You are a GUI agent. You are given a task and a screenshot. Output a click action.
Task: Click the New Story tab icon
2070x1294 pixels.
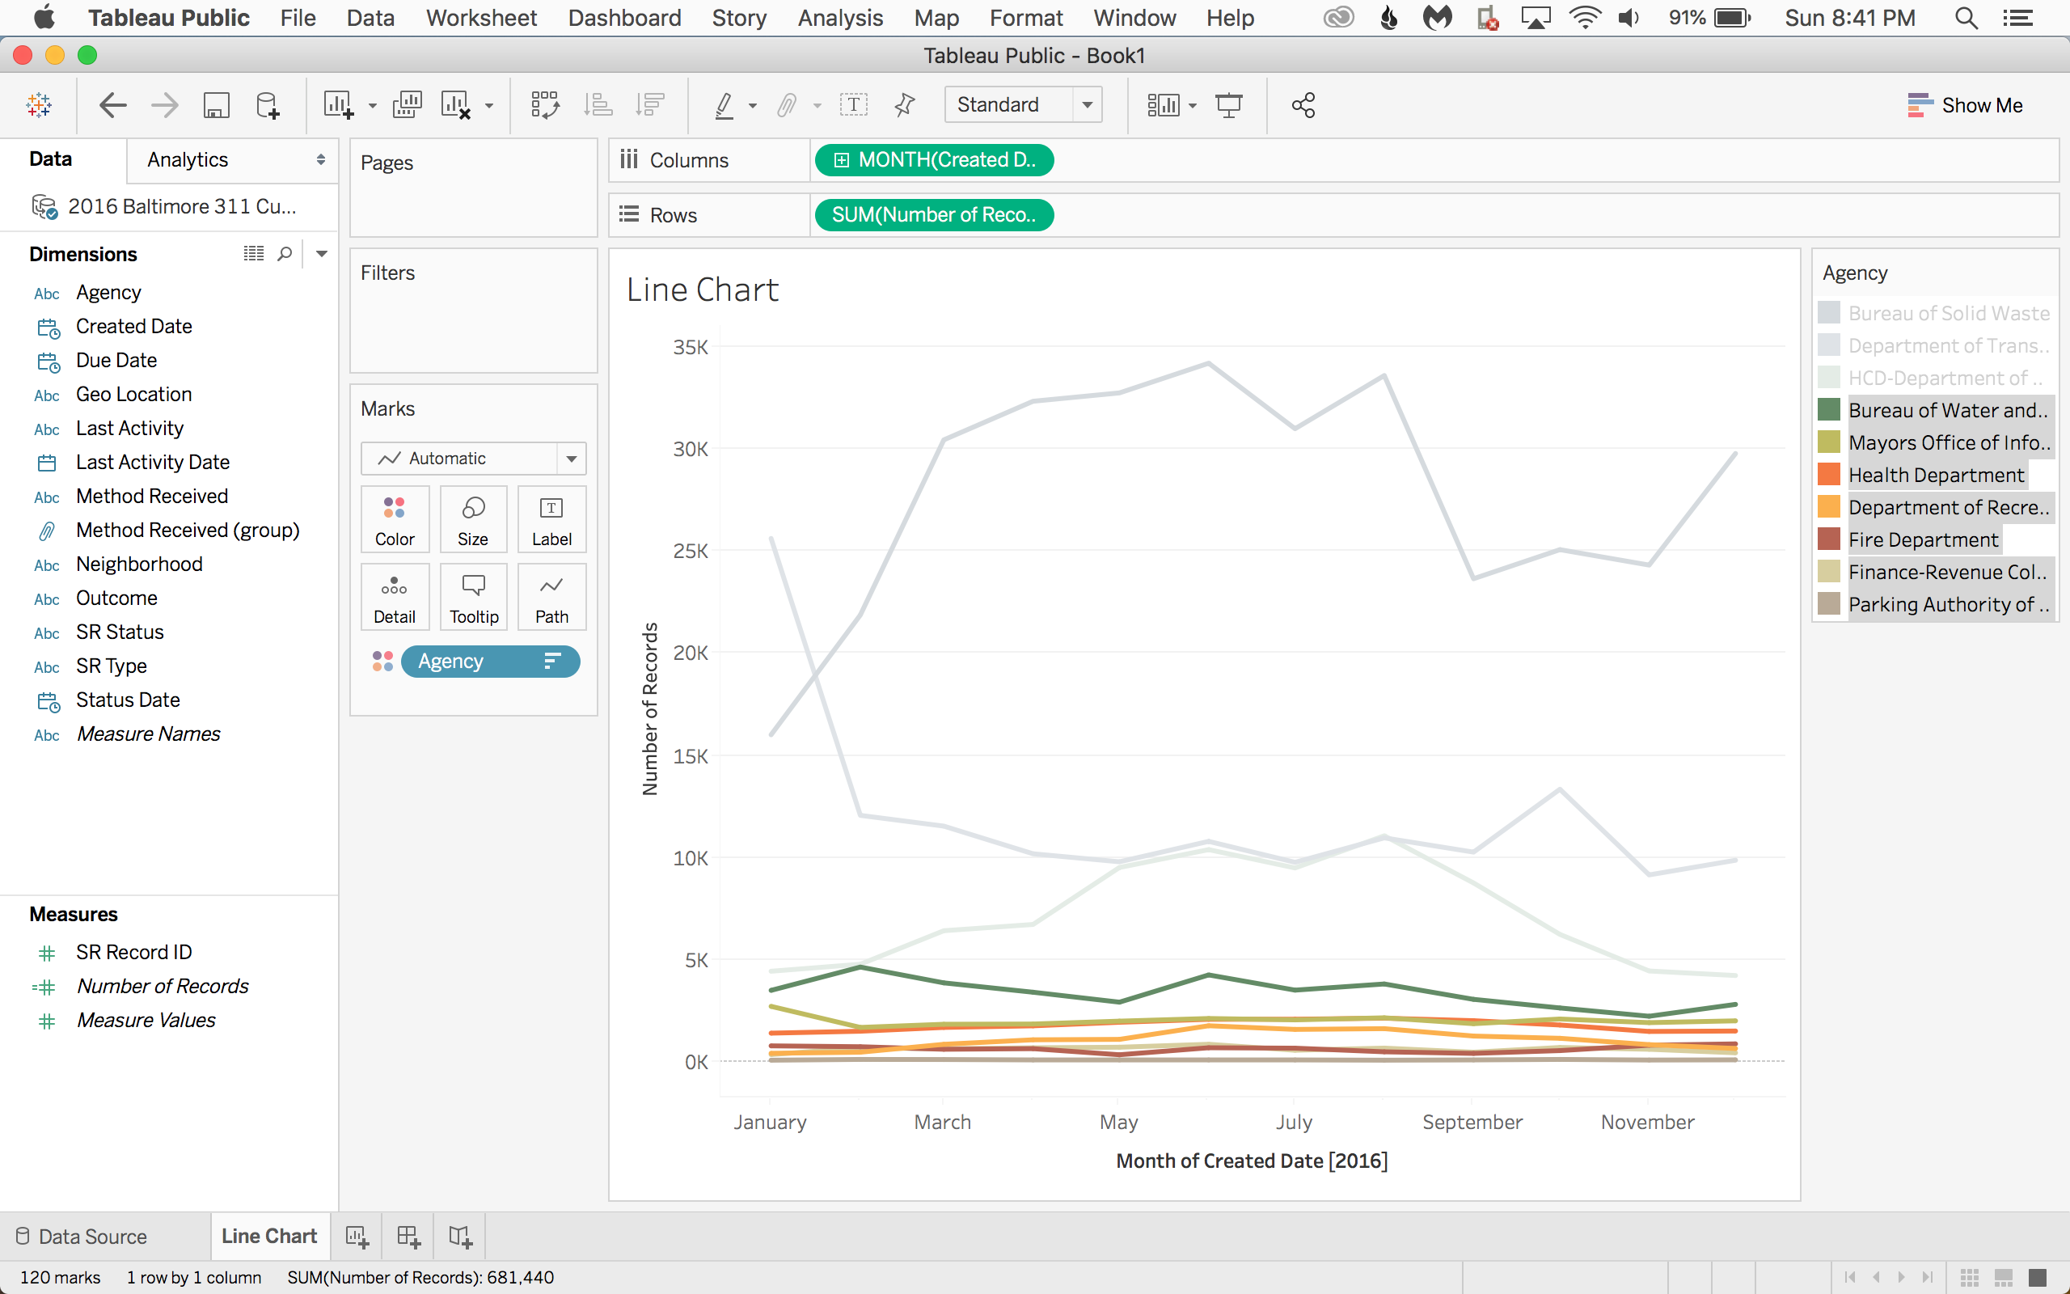coord(460,1236)
